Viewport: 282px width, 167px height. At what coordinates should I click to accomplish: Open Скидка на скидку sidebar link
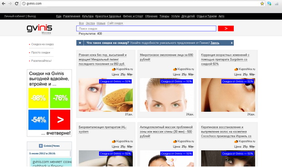pos(42,44)
